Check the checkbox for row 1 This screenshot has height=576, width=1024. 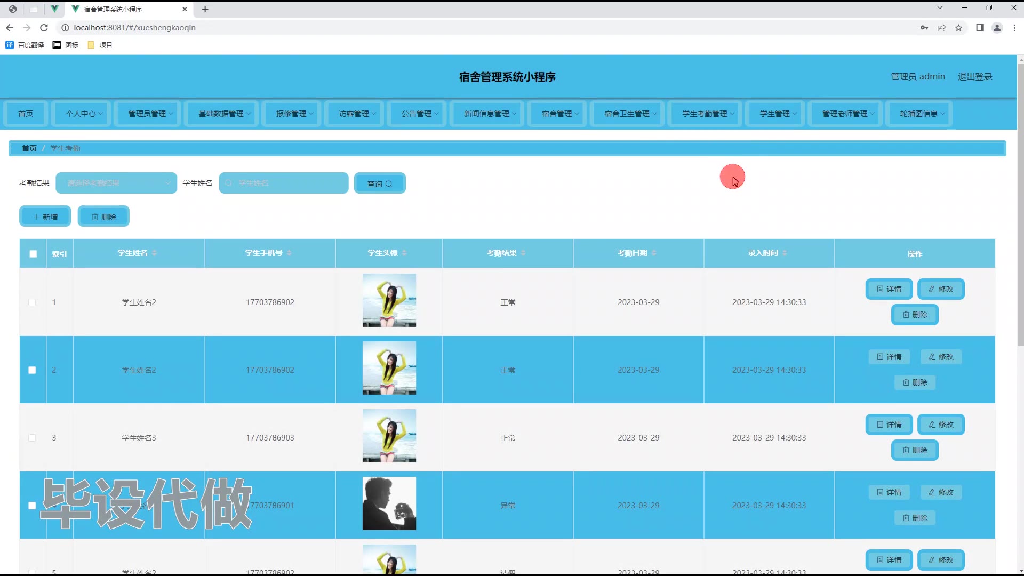[x=32, y=302]
